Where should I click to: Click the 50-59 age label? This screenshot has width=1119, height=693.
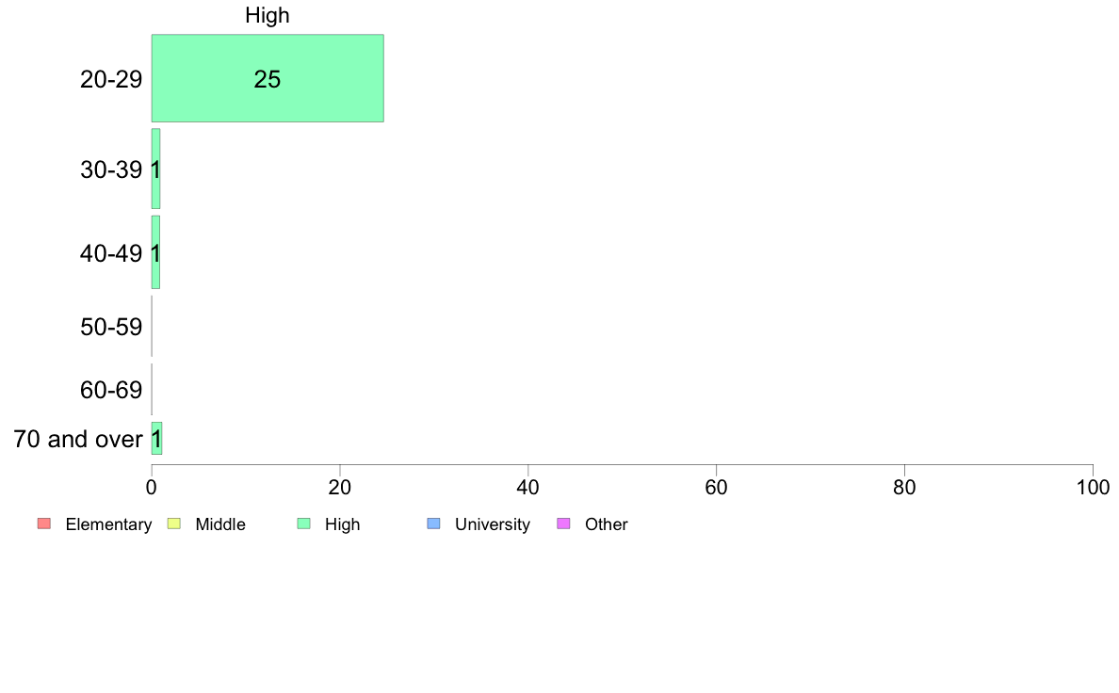coord(111,327)
